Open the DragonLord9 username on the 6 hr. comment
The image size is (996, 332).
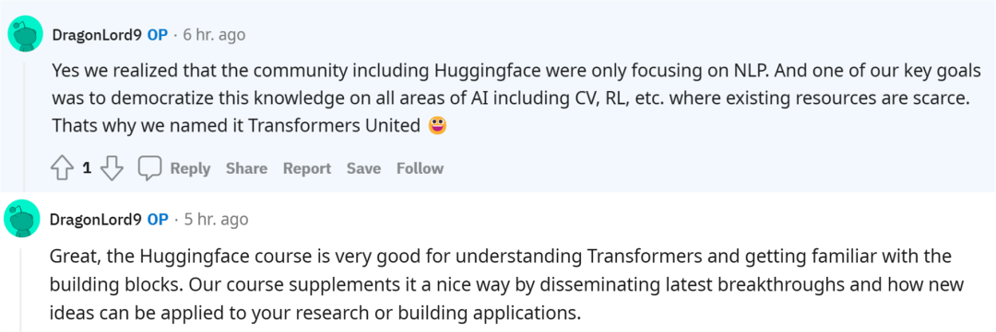pyautogui.click(x=97, y=35)
